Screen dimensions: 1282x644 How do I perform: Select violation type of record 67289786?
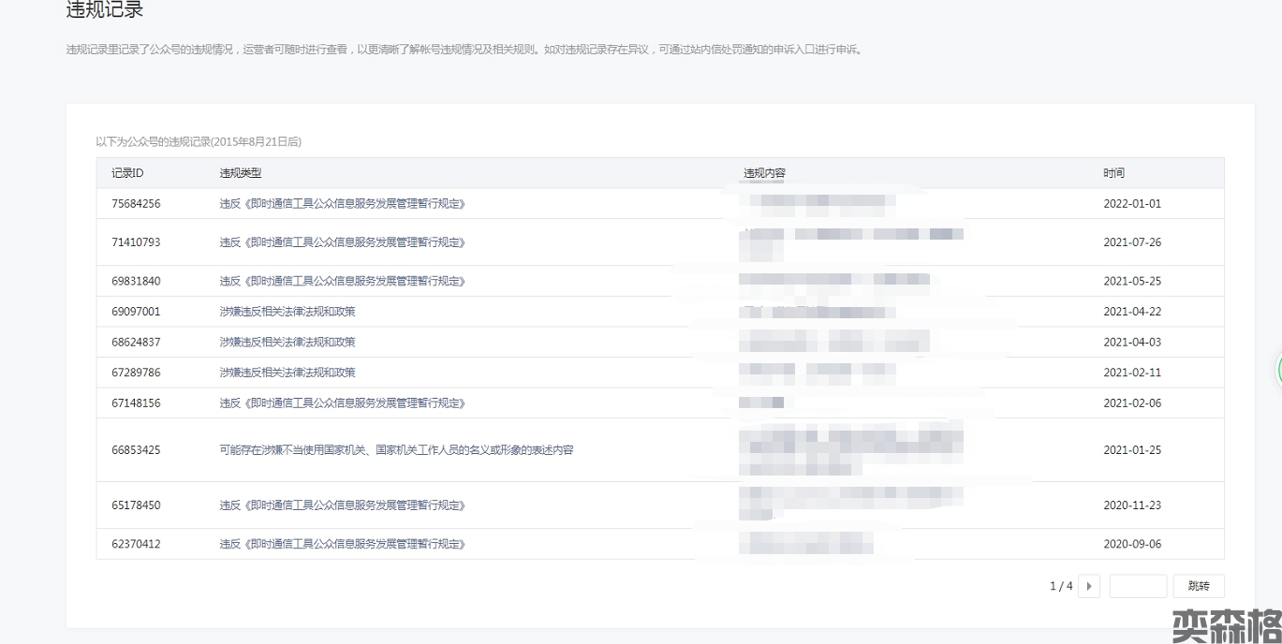click(x=287, y=373)
